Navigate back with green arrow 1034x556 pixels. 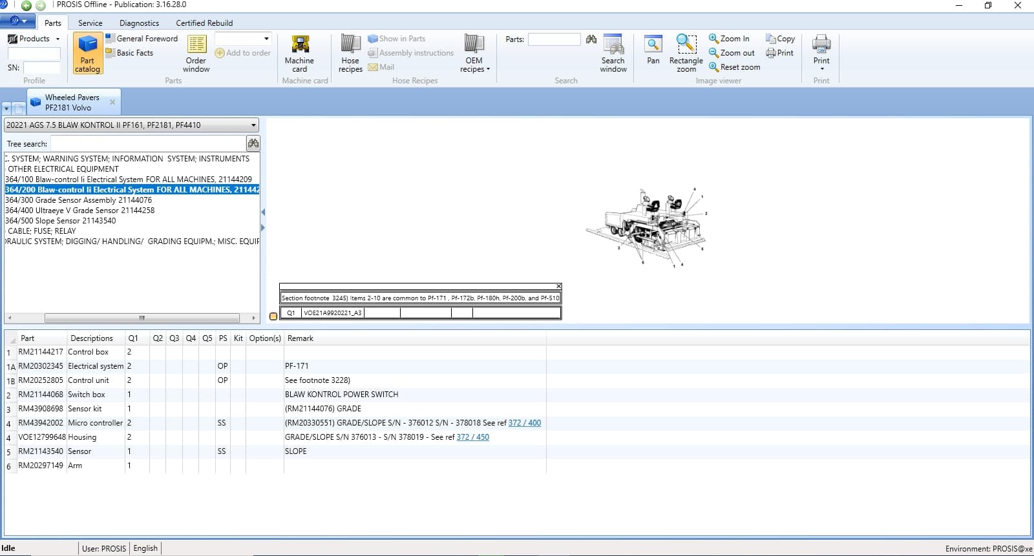coord(26,6)
